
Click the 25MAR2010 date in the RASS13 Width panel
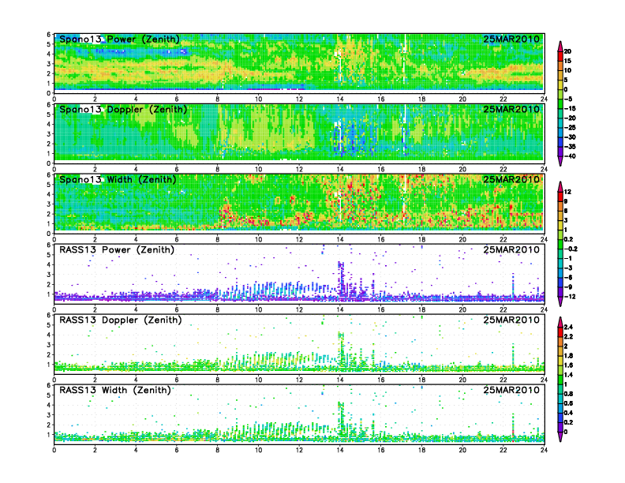tap(511, 390)
